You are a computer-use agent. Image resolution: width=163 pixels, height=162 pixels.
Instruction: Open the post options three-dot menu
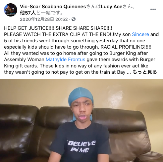coord(153,9)
